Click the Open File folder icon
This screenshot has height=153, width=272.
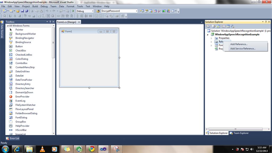point(18,11)
